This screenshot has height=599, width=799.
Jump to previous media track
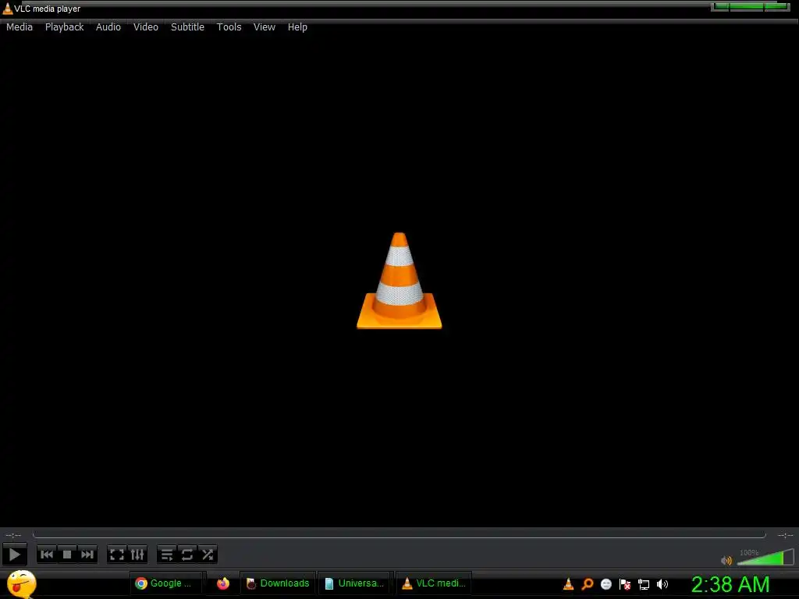[x=46, y=555]
